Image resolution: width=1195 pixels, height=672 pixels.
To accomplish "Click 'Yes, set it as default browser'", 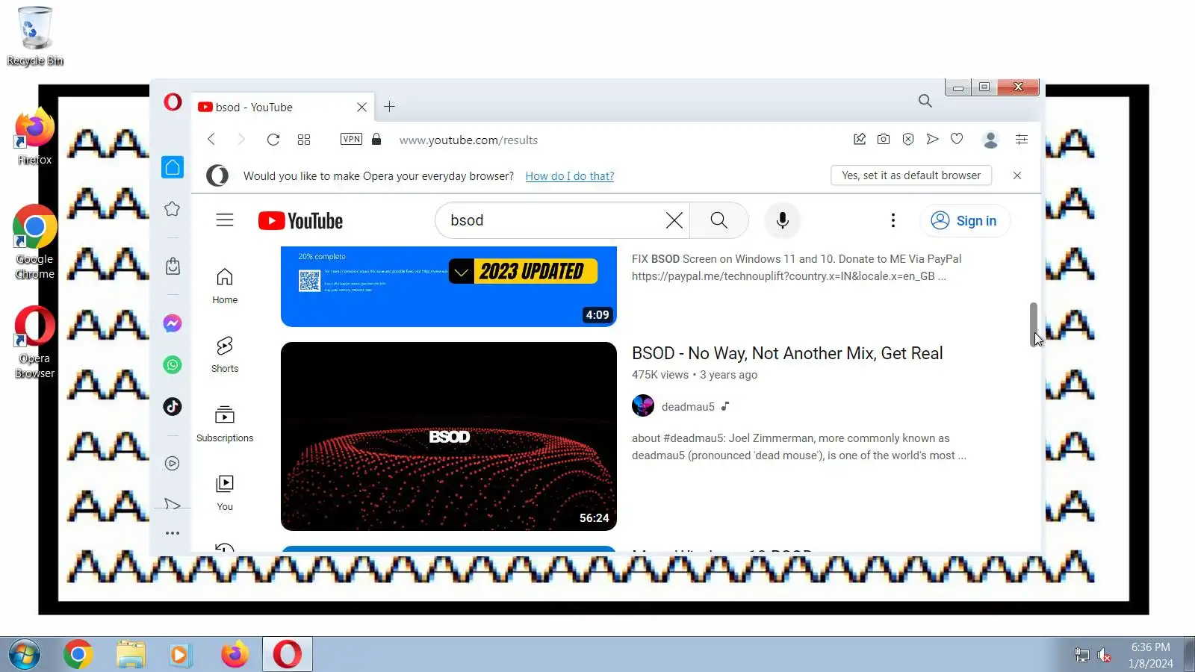I will 911,175.
